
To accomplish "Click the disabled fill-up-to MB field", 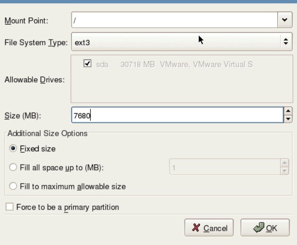I will [x=225, y=167].
